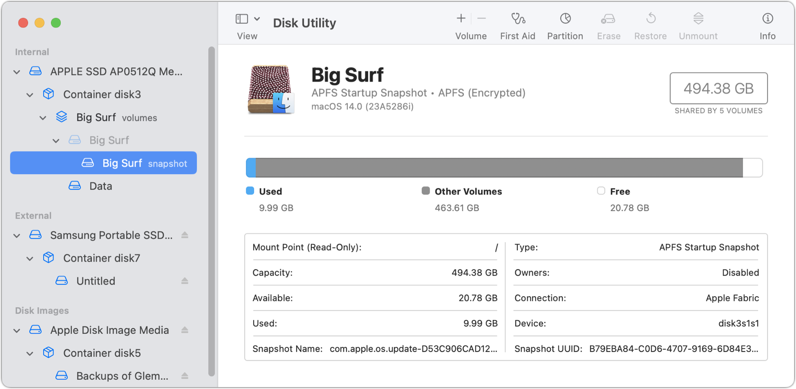This screenshot has width=796, height=389.
Task: Collapse the APPLE SSD AP0512Q disk
Action: (x=17, y=72)
